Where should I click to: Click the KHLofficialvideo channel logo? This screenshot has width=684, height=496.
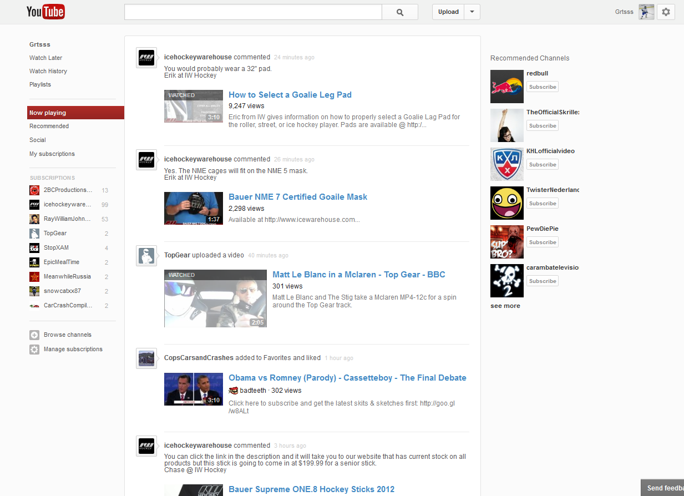click(x=507, y=164)
